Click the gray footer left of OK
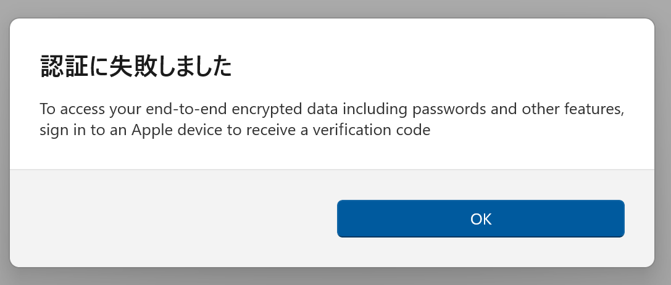 173,218
